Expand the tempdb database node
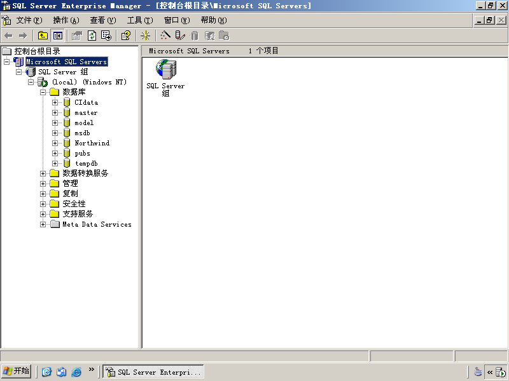This screenshot has height=381, width=509. tap(55, 164)
